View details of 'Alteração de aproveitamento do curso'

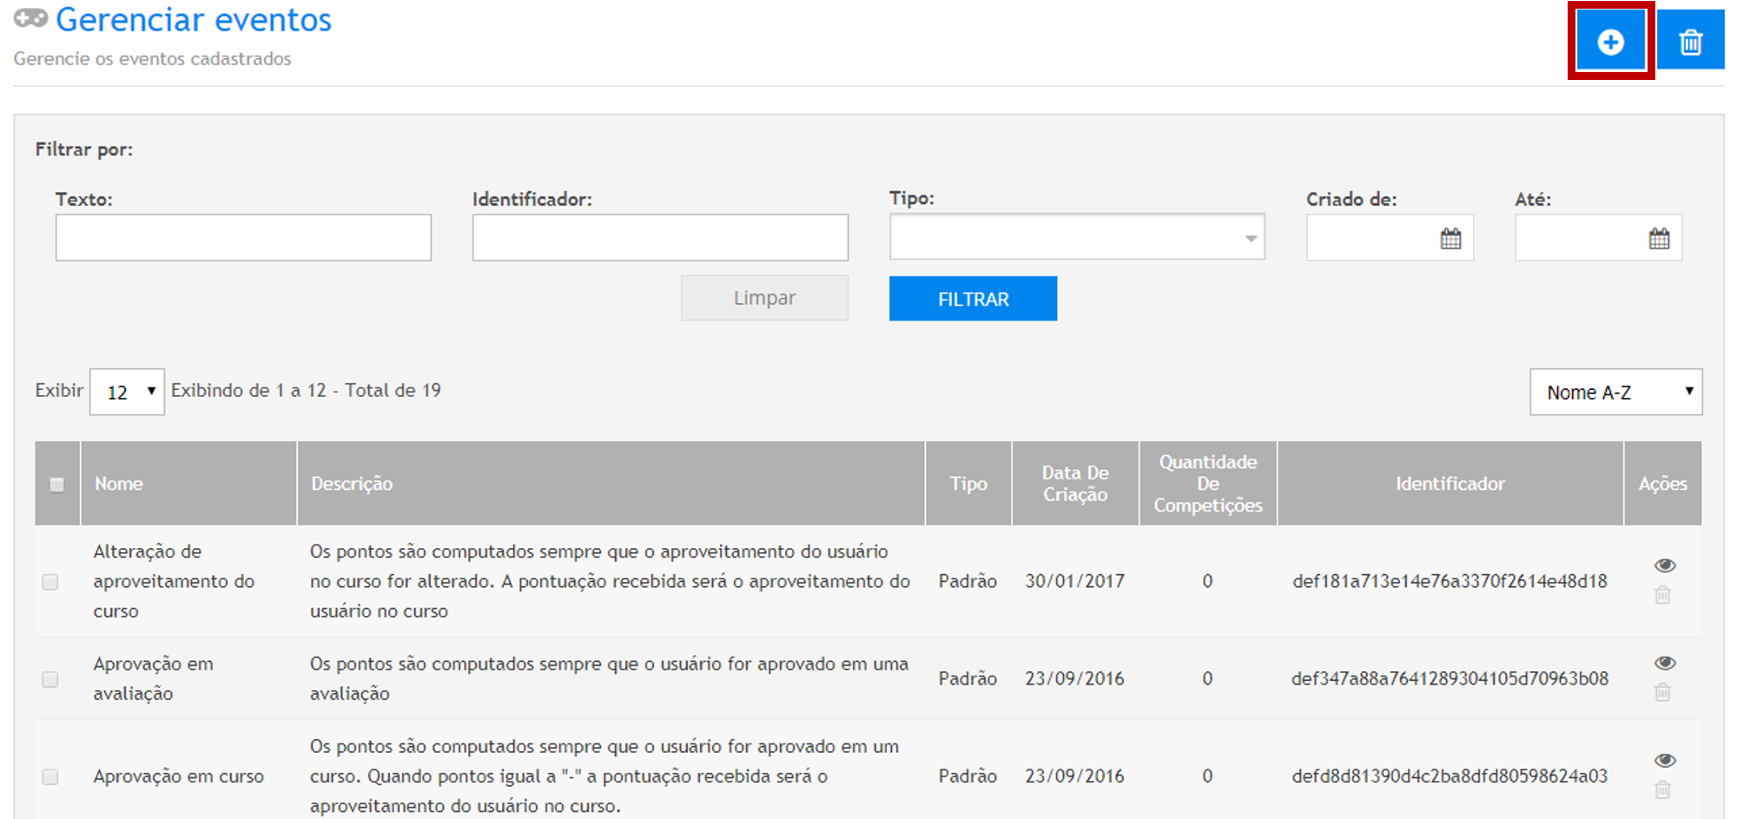(1664, 565)
